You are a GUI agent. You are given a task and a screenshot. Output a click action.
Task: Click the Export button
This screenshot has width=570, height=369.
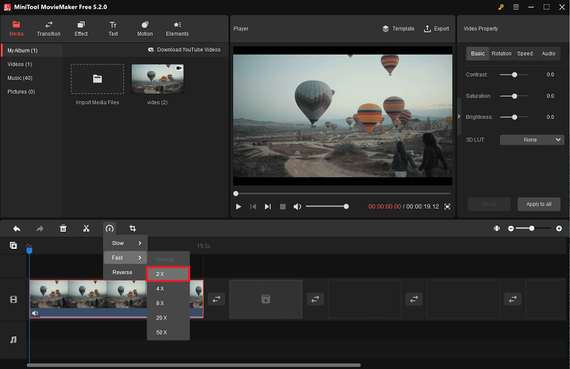[437, 28]
